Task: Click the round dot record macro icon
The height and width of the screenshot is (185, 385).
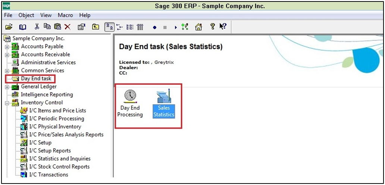Action: (x=154, y=27)
